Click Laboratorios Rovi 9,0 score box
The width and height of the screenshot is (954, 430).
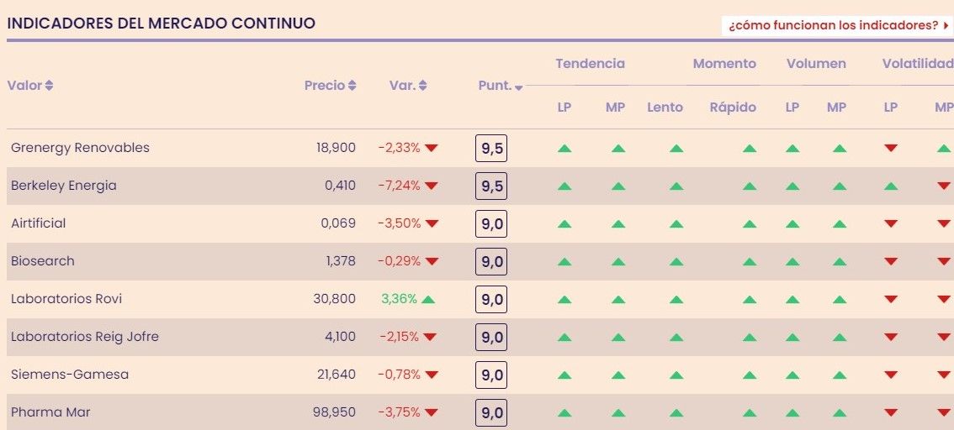point(491,300)
